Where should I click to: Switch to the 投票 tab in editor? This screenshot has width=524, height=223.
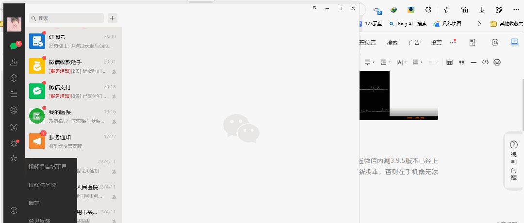coord(436,42)
